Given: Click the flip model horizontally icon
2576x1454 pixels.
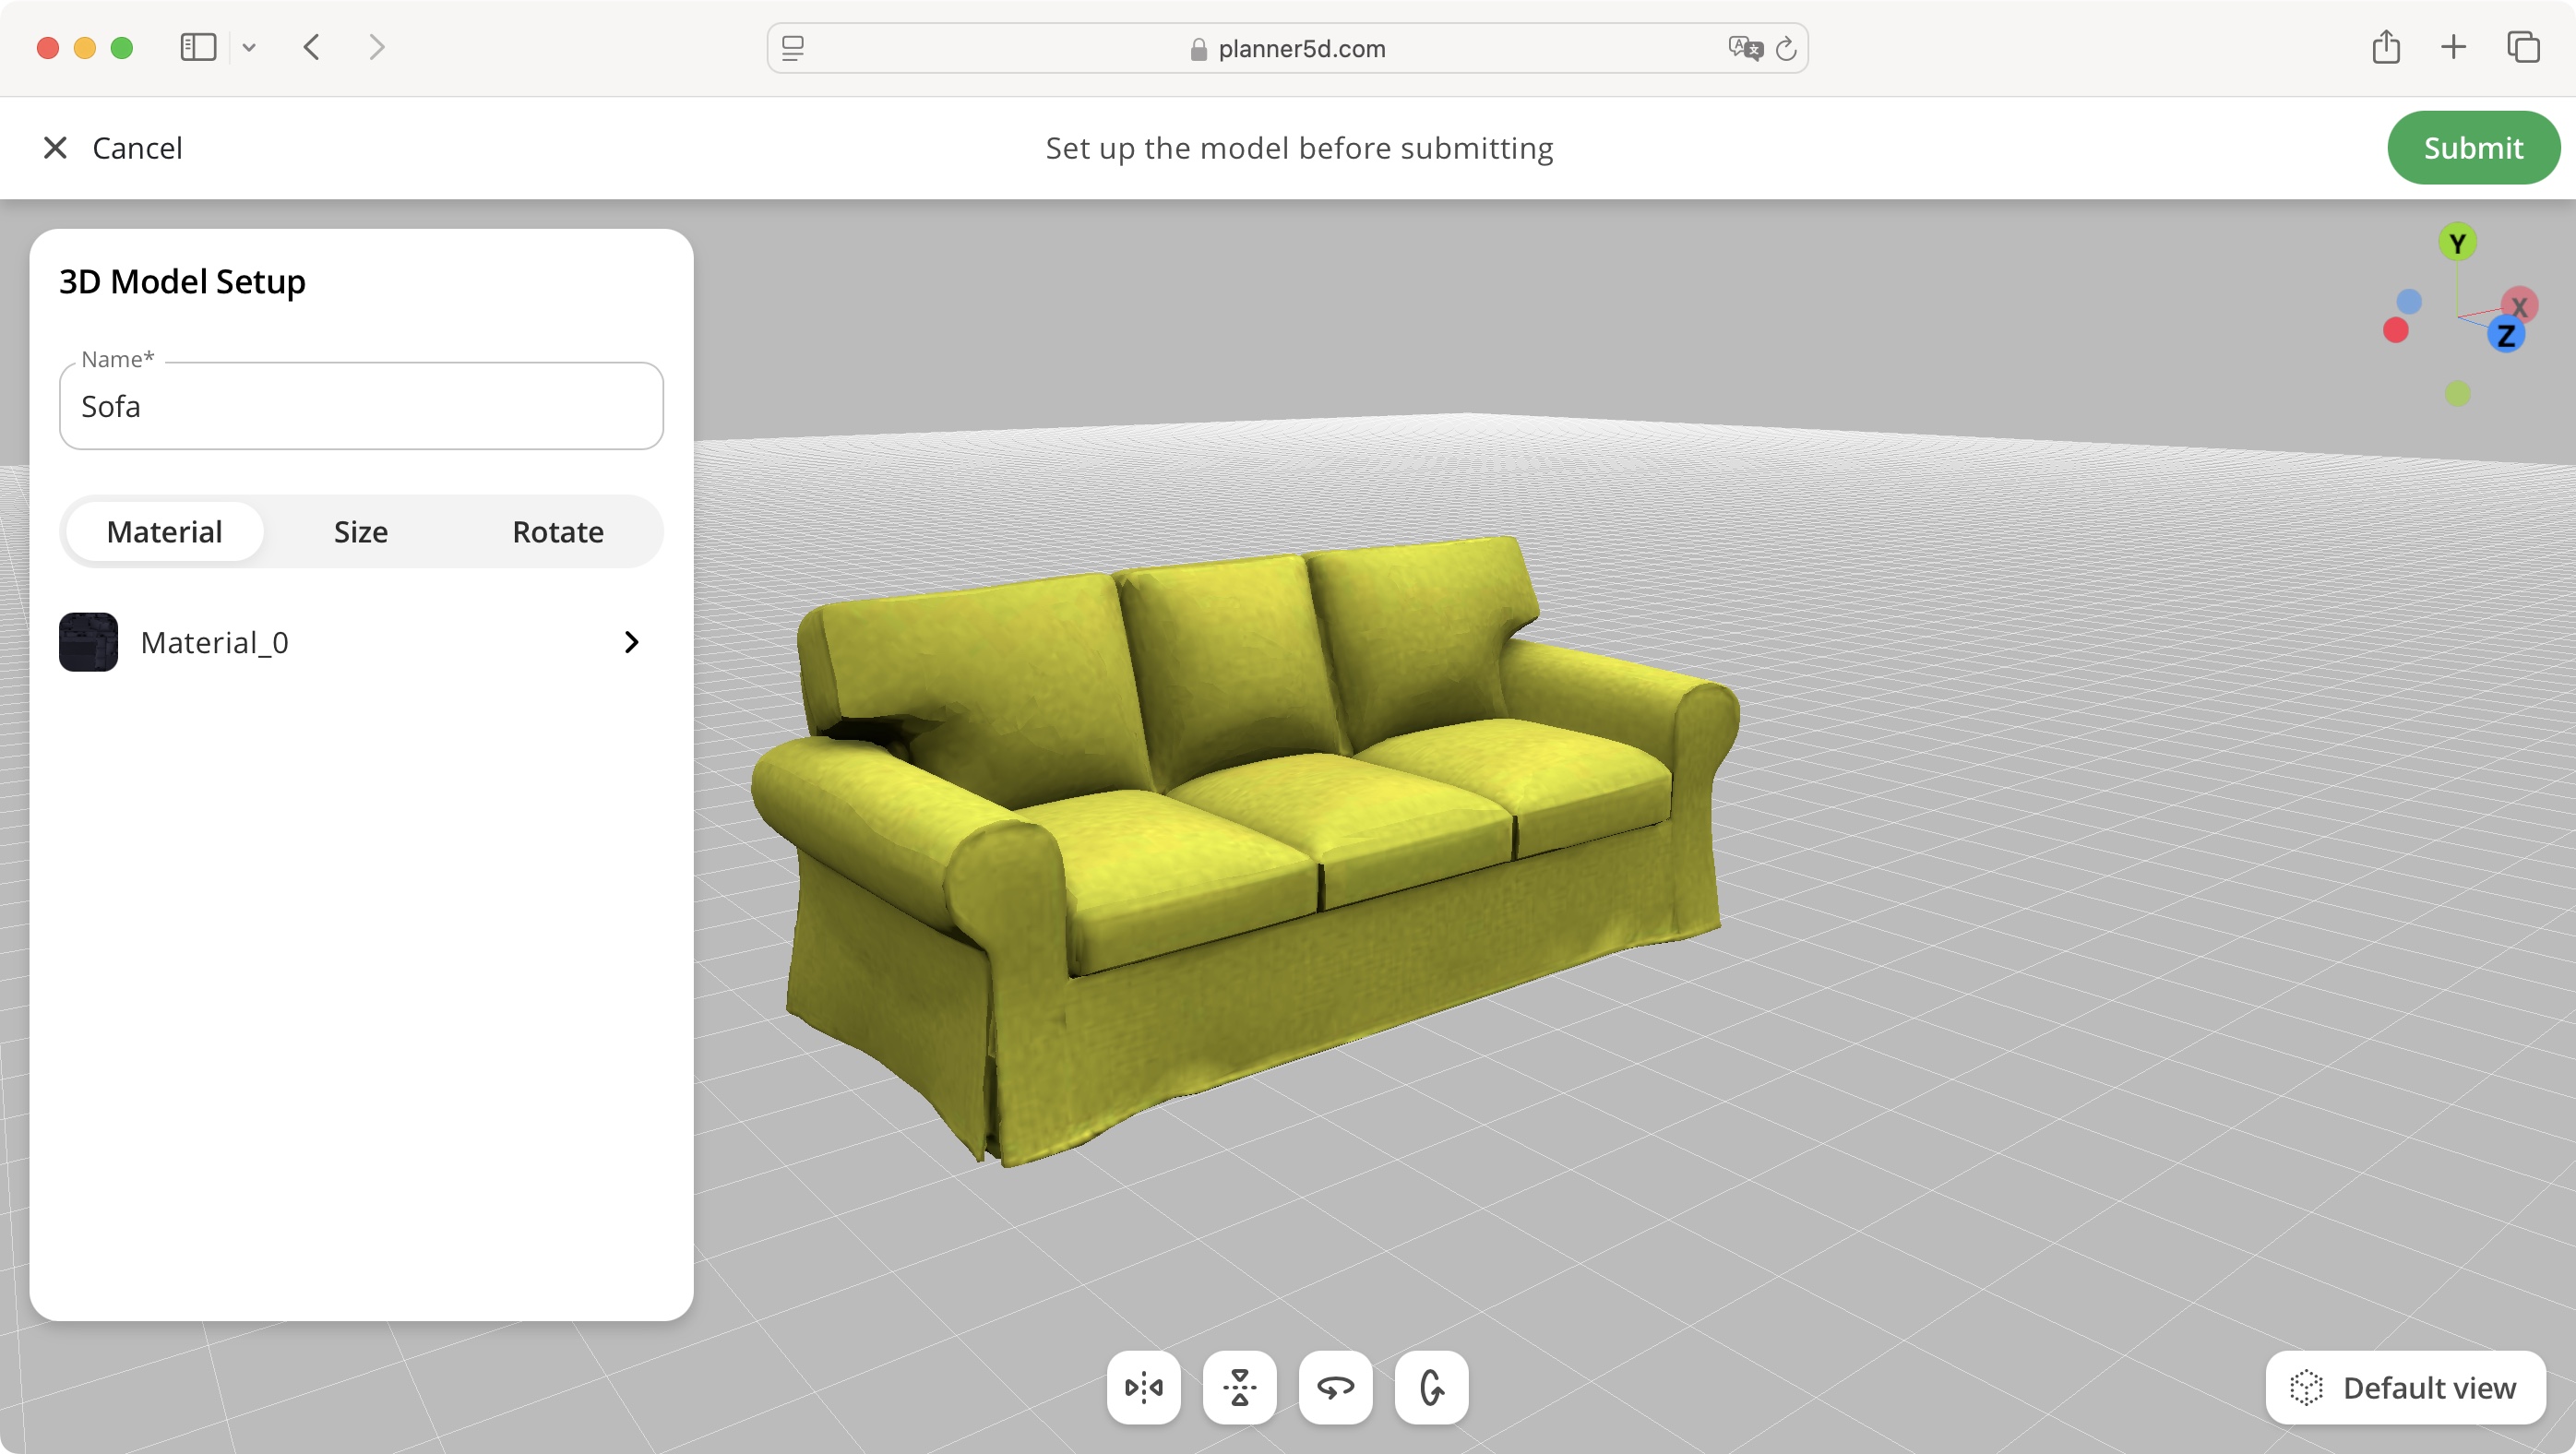Looking at the screenshot, I should [x=1143, y=1387].
